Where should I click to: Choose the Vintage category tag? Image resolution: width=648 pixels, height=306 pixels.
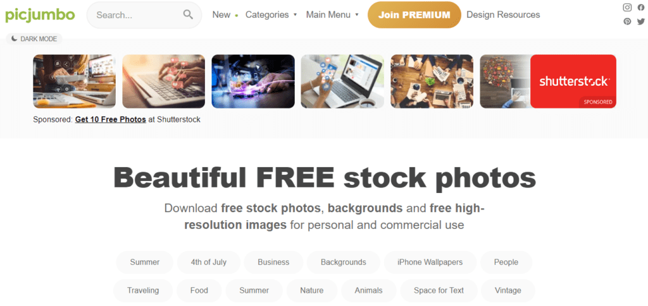[508, 290]
